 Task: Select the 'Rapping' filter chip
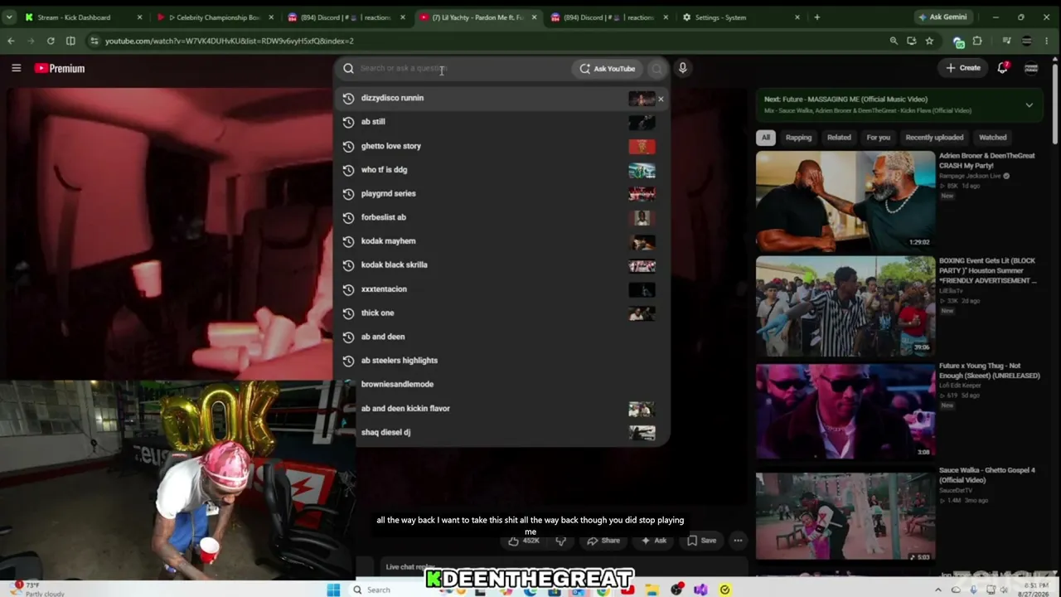click(798, 138)
